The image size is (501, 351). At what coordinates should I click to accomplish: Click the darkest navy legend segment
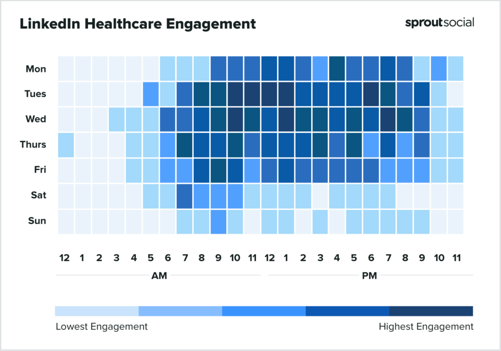431,311
